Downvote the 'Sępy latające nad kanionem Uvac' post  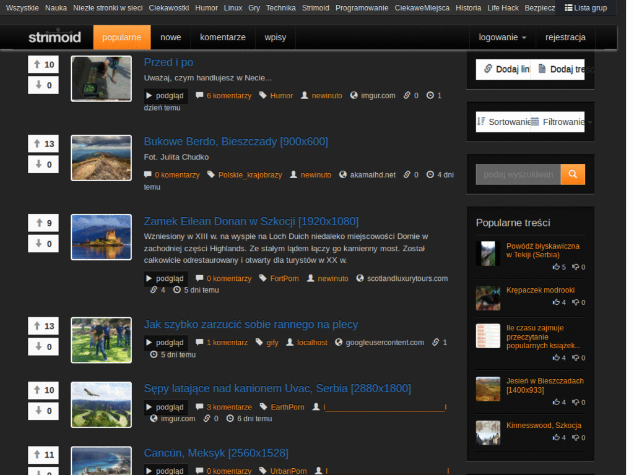coord(43,411)
